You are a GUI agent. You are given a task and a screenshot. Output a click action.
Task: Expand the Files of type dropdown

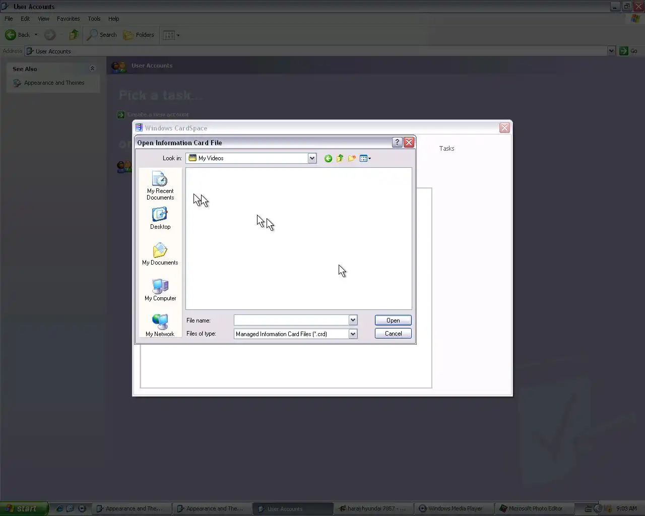click(x=353, y=334)
